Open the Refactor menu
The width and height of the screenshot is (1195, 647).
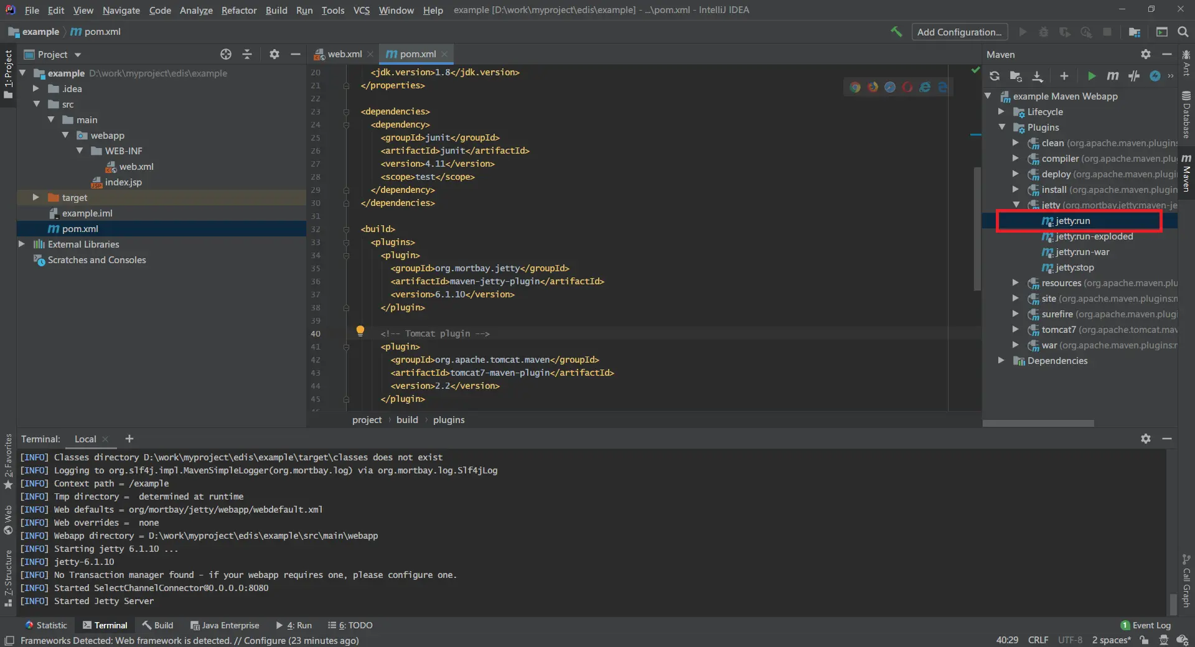coord(238,10)
